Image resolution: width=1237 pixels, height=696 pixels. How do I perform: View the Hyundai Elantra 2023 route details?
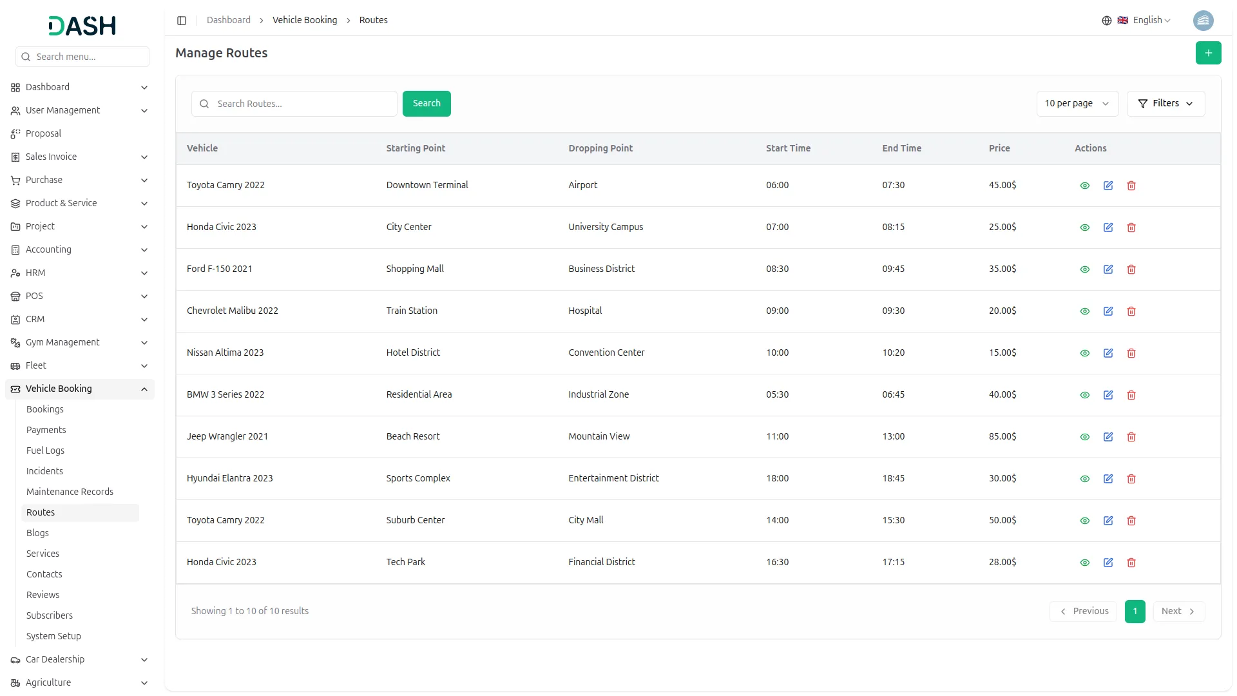1085,479
